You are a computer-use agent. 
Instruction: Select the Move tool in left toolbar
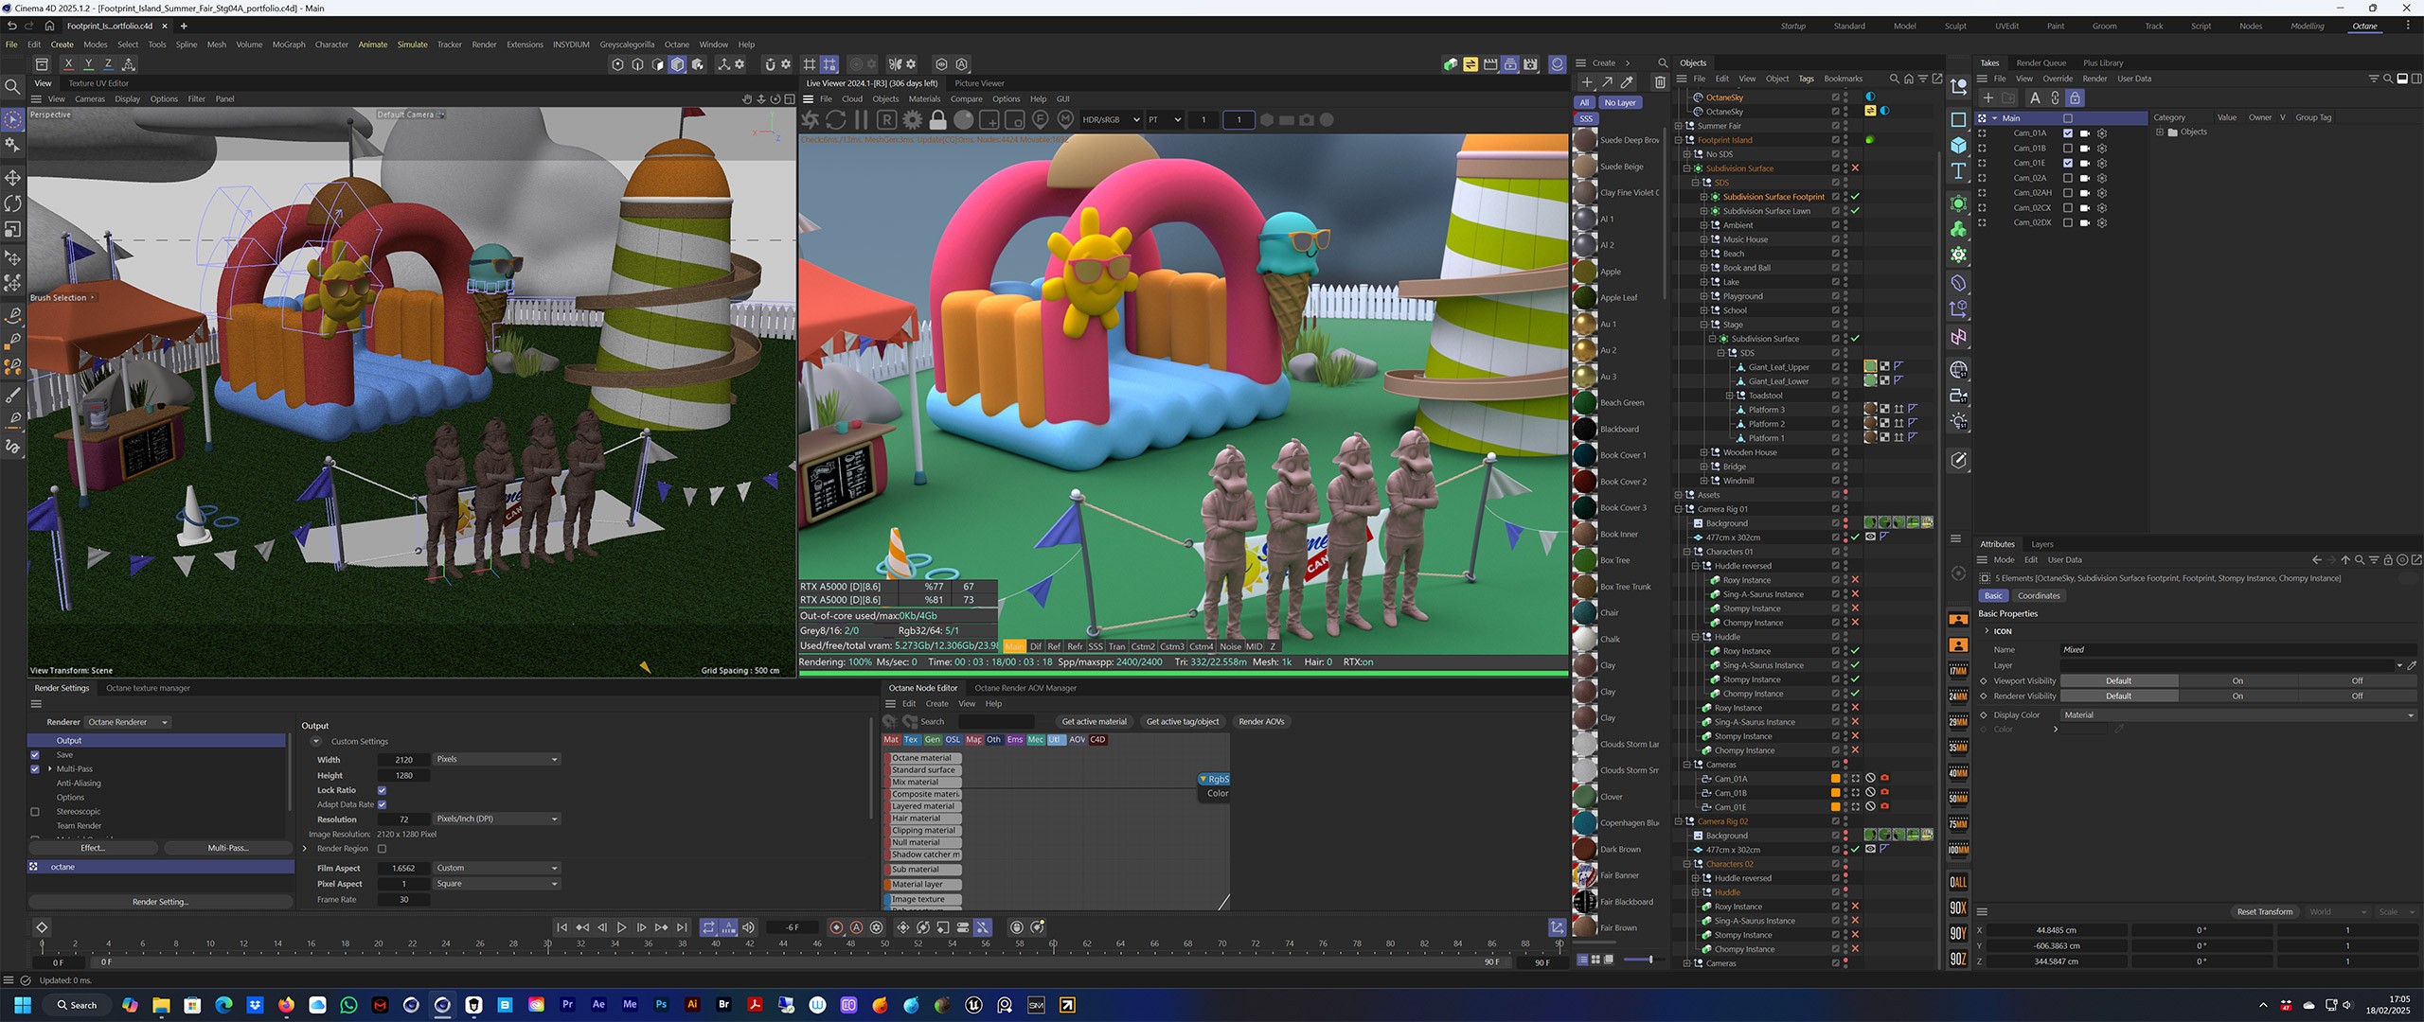(x=13, y=178)
